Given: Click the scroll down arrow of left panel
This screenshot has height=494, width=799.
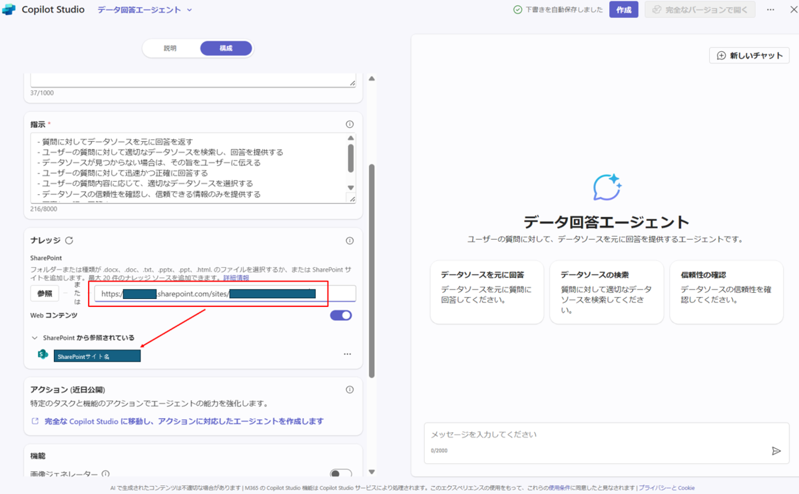Looking at the screenshot, I should 372,471.
